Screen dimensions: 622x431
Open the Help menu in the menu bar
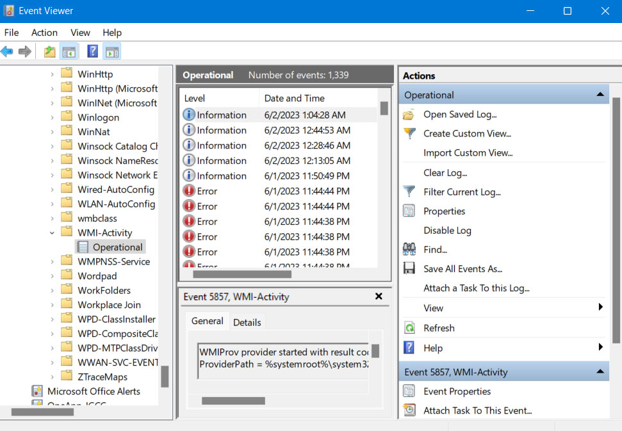pyautogui.click(x=112, y=33)
